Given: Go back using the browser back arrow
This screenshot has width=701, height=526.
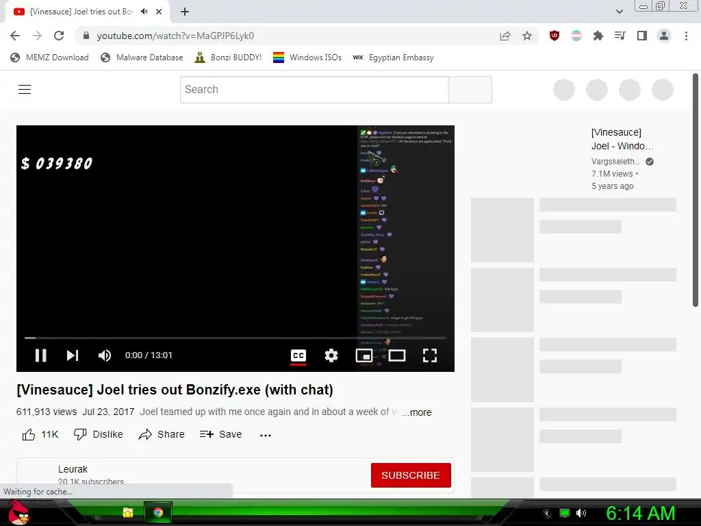Looking at the screenshot, I should (x=15, y=36).
